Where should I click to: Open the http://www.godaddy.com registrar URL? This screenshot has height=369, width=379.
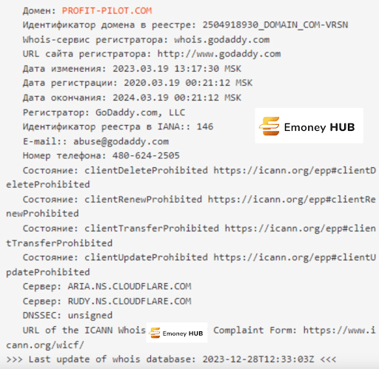click(219, 54)
